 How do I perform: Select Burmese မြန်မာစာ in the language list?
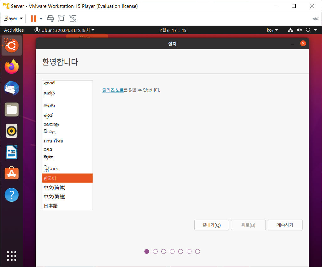(x=67, y=168)
